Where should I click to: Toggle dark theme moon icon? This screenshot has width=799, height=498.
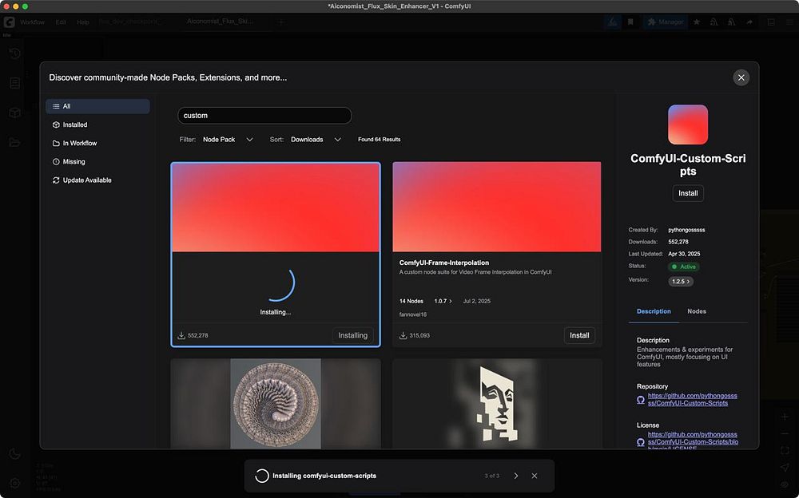coord(14,453)
